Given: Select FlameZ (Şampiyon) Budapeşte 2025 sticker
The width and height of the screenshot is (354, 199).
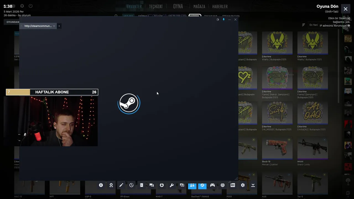Looking at the screenshot, I should point(313,82).
